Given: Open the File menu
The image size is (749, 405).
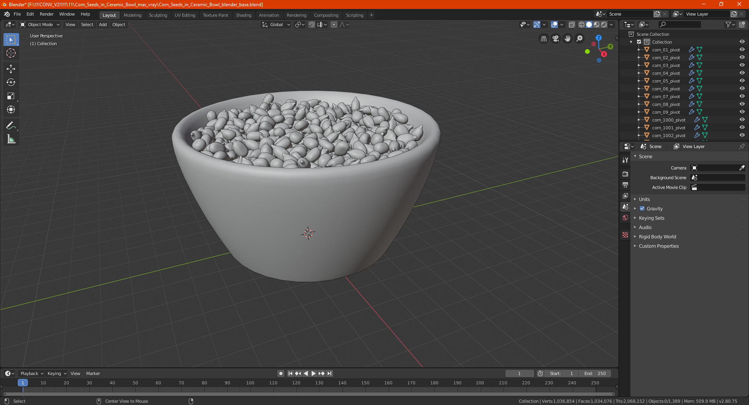Looking at the screenshot, I should (17, 14).
